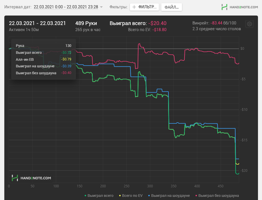
Task: Click the 265 рук в час text
Action: coord(88,30)
